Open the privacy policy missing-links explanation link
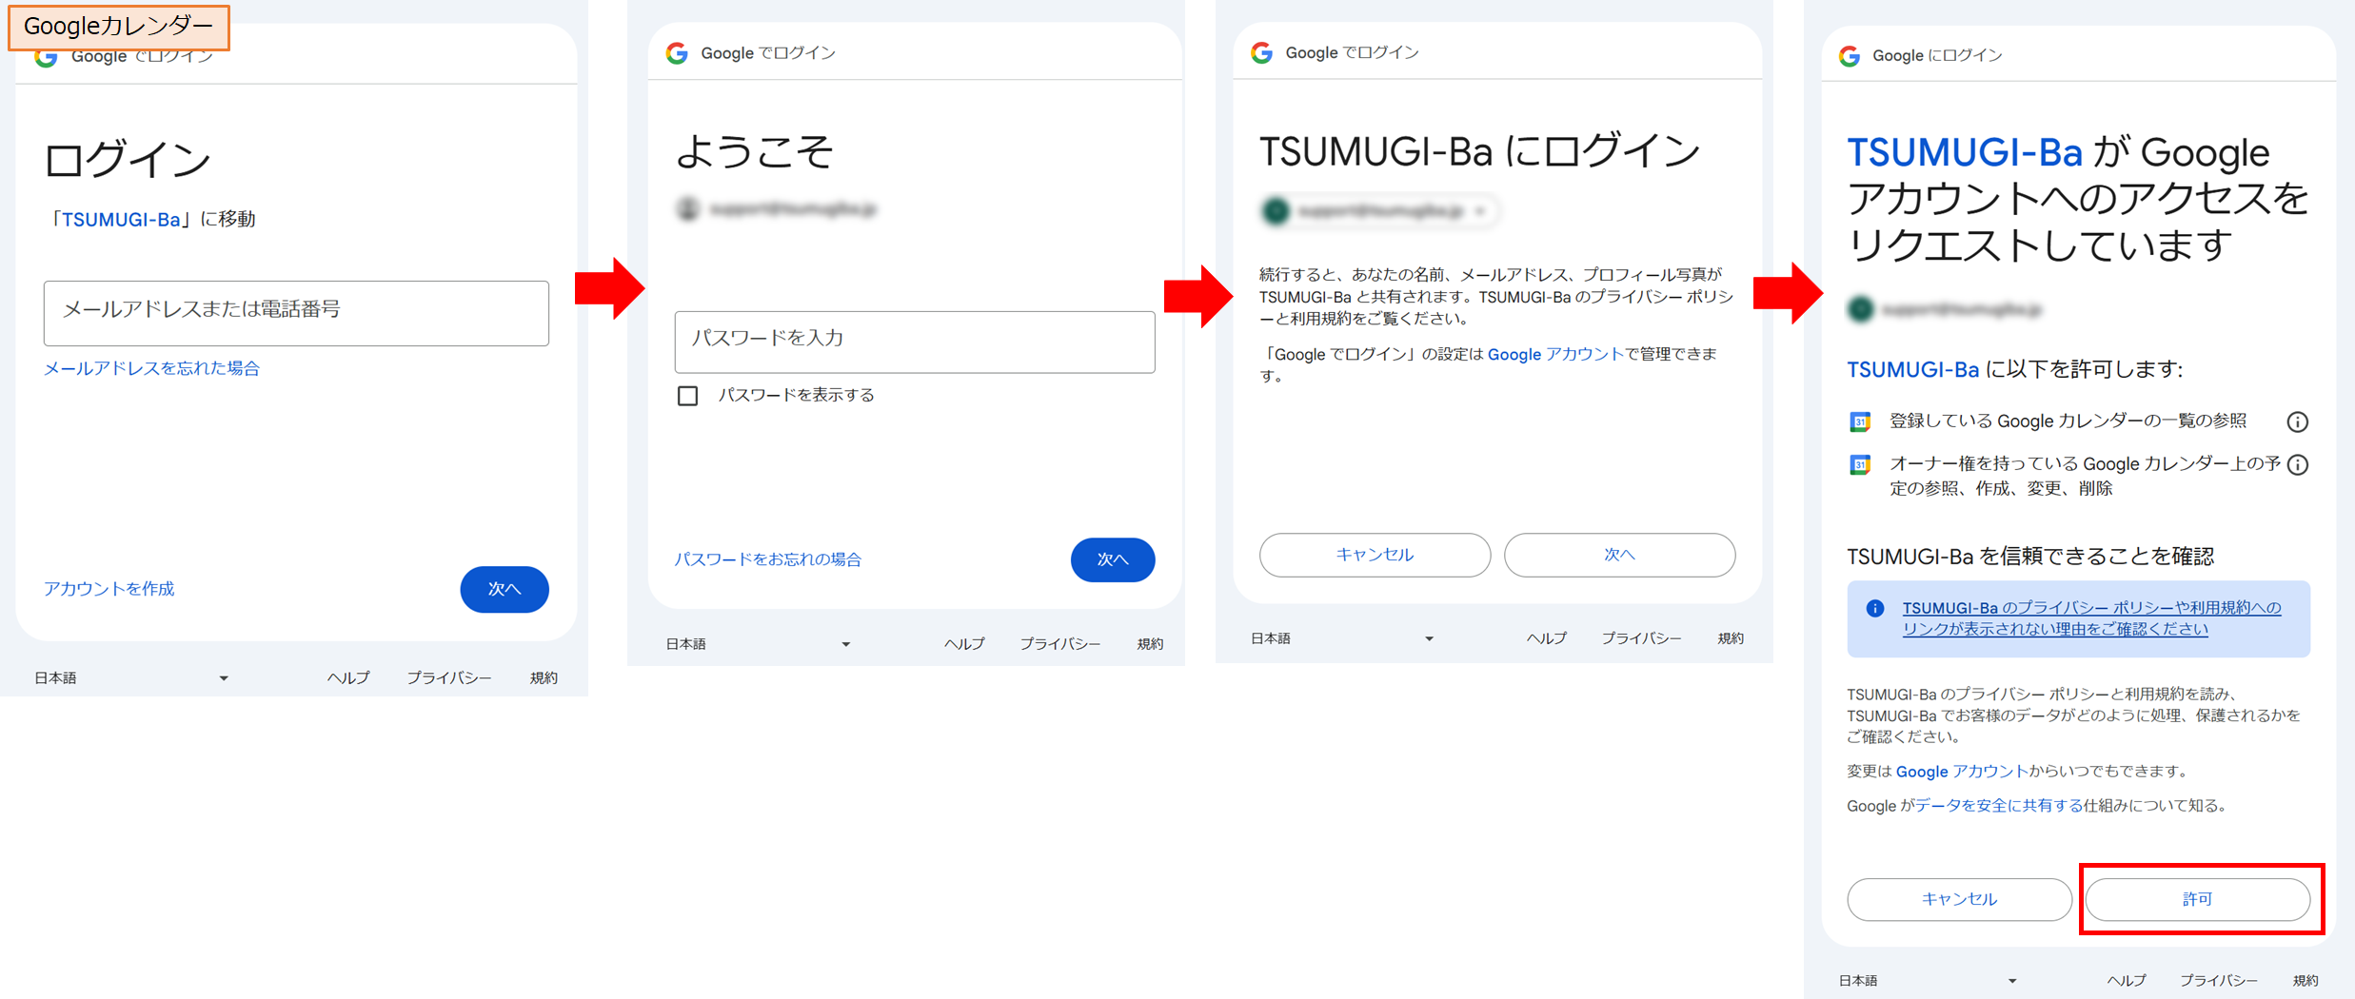Screen dimensions: 2355x999 coord(2091,618)
